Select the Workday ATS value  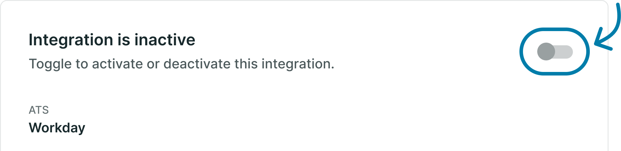(x=57, y=128)
